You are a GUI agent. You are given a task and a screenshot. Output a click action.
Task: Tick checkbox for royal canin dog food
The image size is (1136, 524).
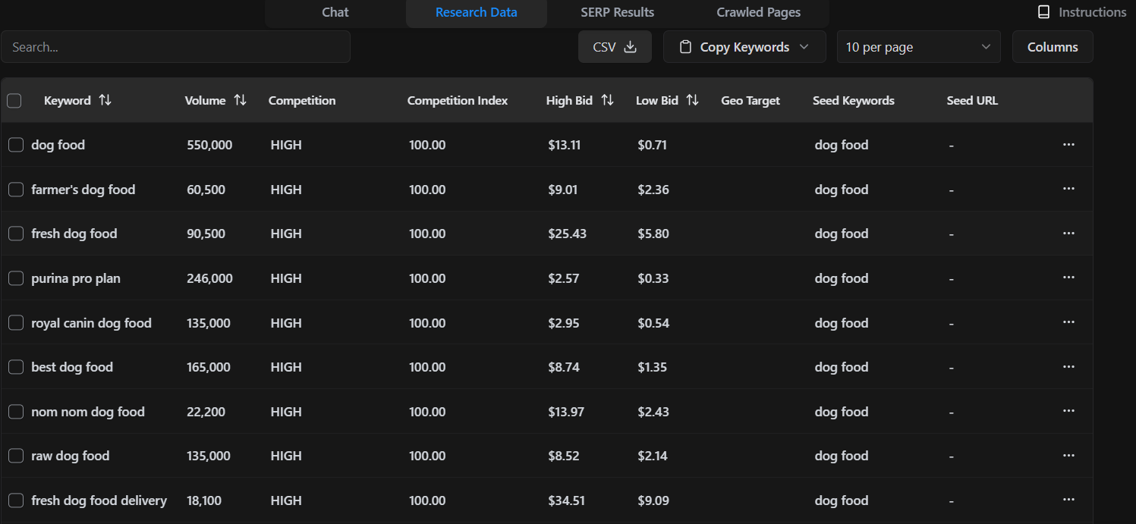pos(16,322)
